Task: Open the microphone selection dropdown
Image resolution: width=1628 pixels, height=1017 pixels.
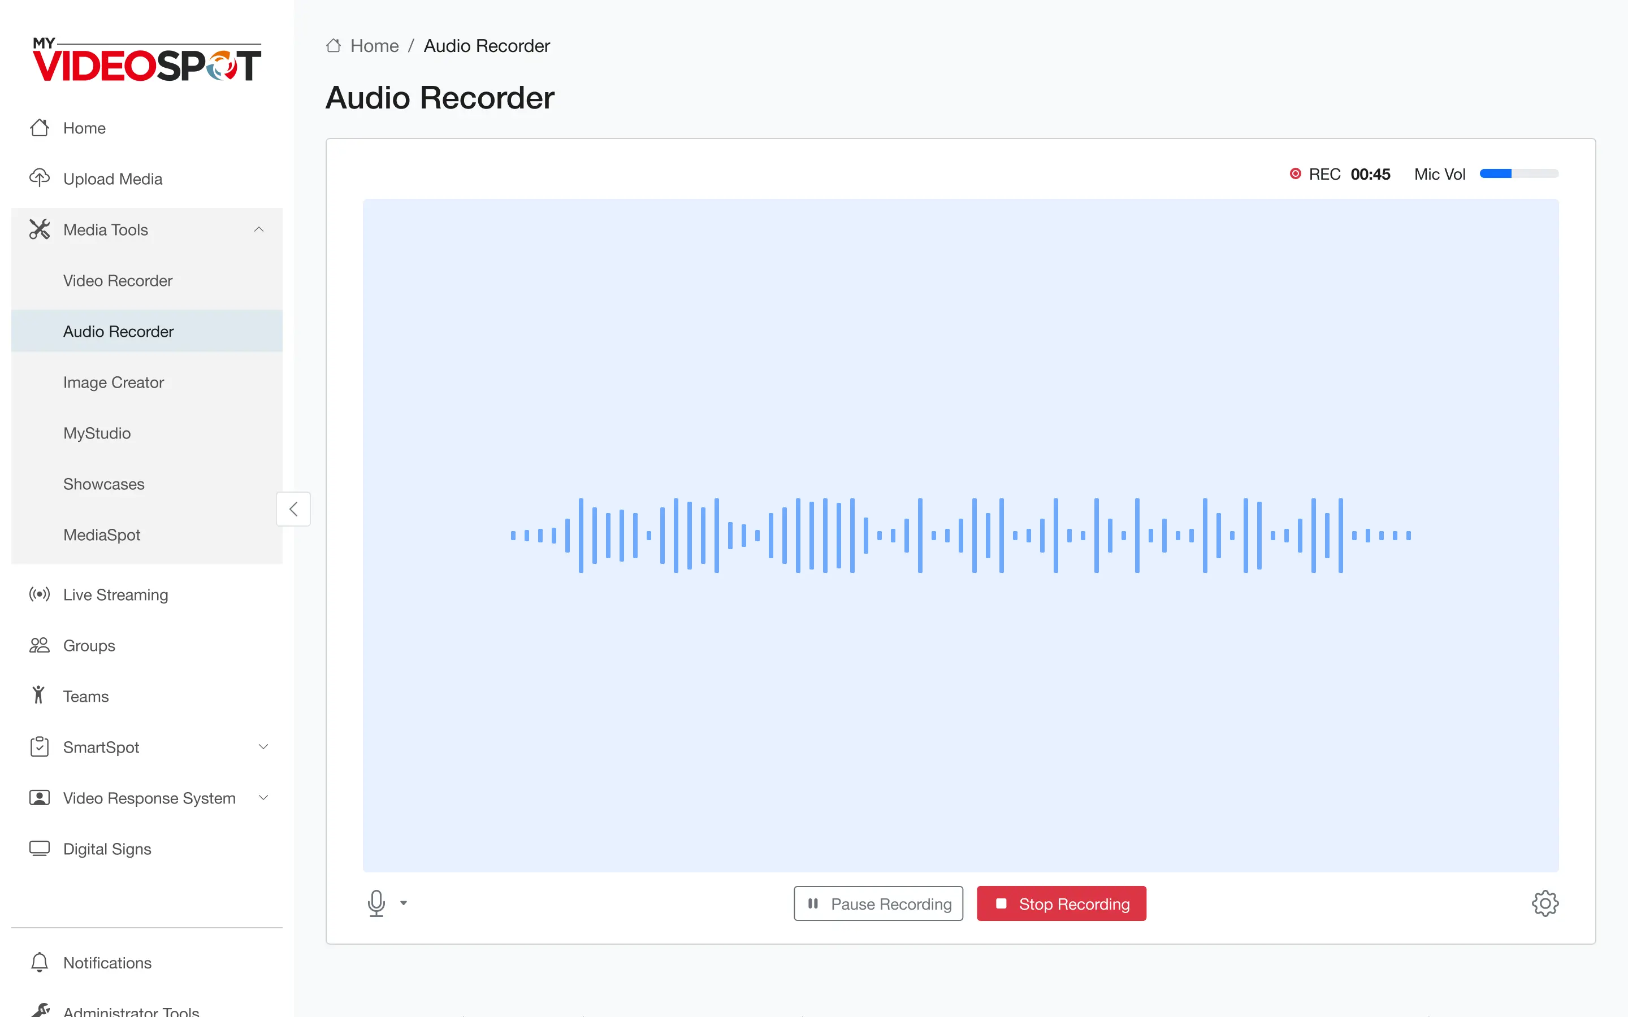Action: point(404,903)
